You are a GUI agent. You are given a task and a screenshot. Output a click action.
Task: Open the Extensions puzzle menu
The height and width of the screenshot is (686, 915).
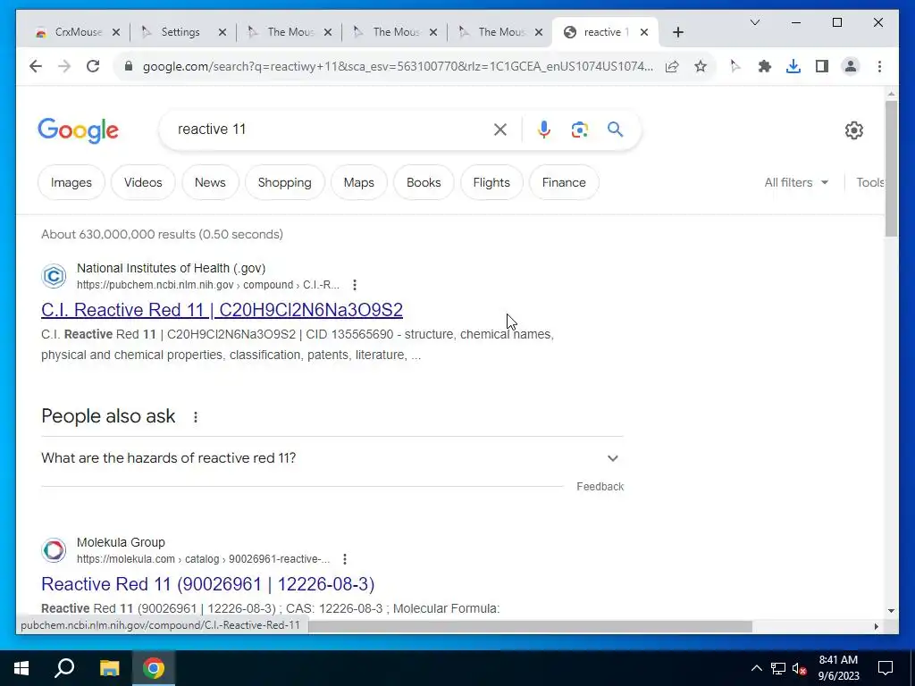(x=765, y=66)
